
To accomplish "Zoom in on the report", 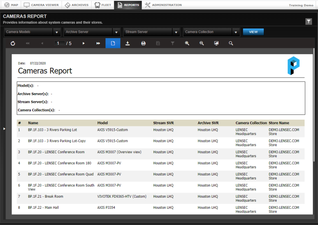I will point(187,43).
